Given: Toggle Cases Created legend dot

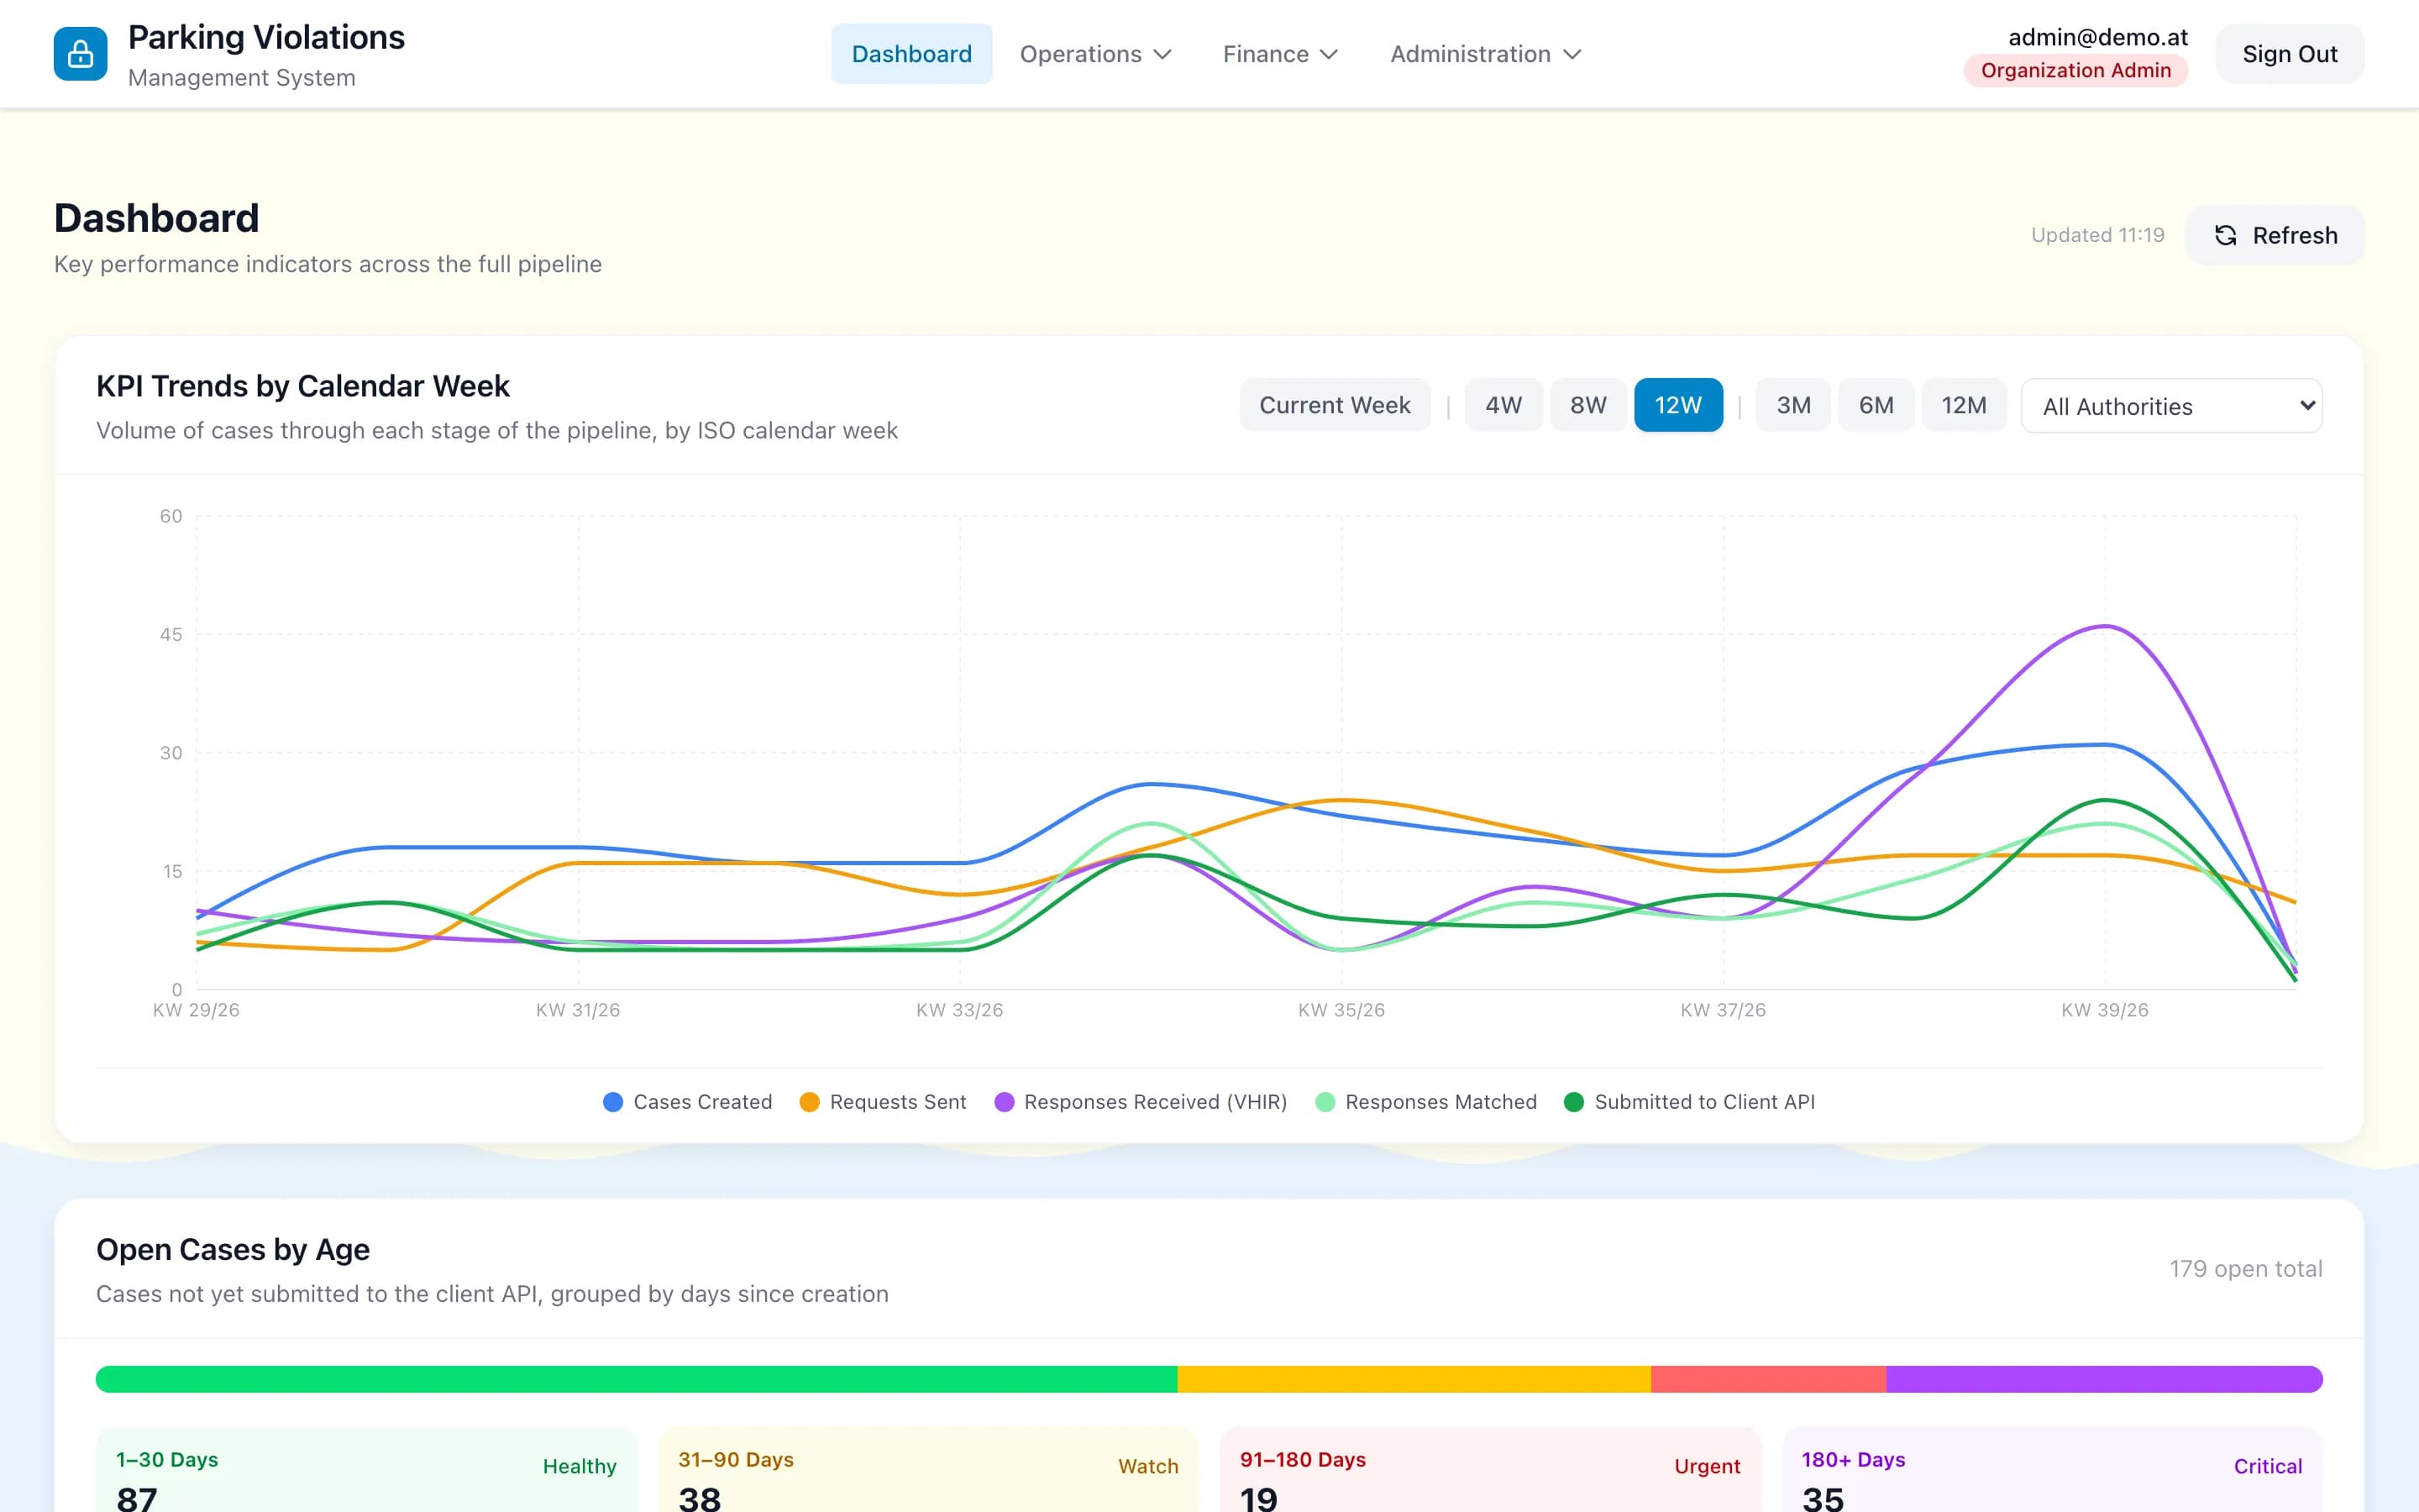Looking at the screenshot, I should [614, 1102].
